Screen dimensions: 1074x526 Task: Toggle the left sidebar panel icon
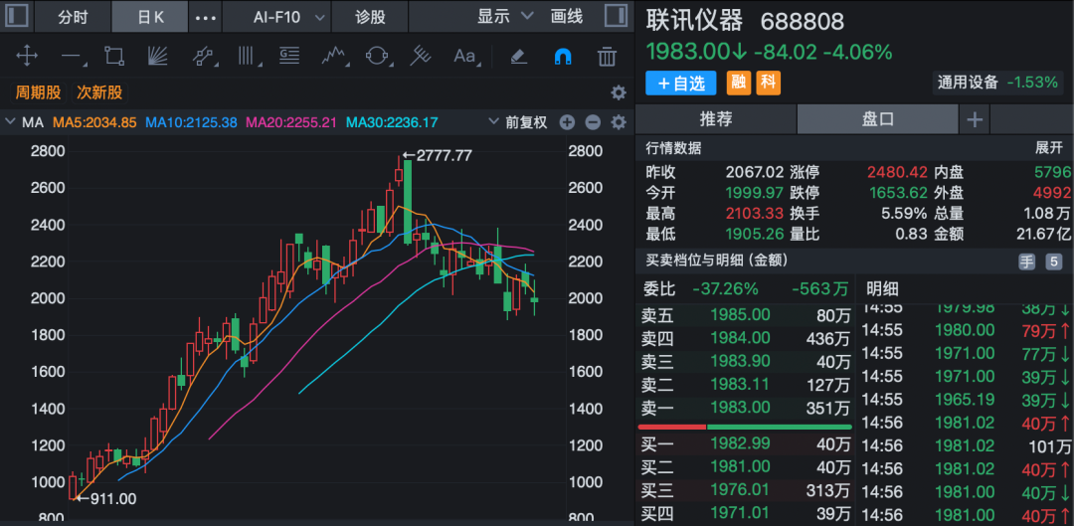pos(16,16)
